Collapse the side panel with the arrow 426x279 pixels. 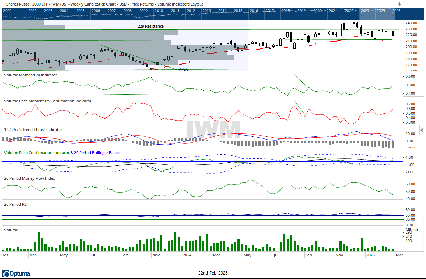(x=422, y=130)
